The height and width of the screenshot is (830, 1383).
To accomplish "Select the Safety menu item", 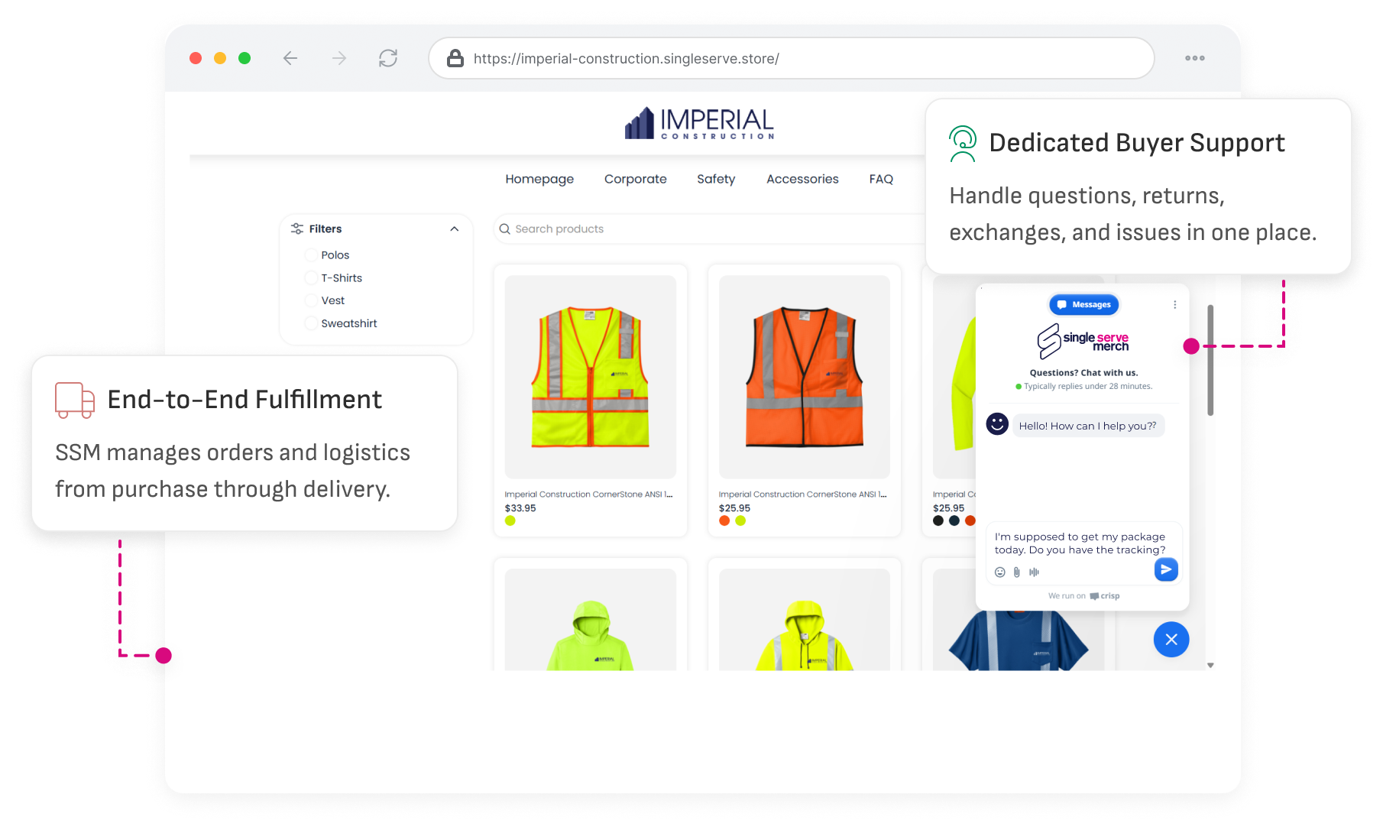I will (x=716, y=179).
